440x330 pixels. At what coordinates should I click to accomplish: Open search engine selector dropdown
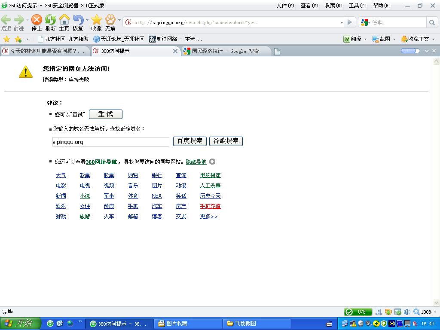pyautogui.click(x=369, y=22)
